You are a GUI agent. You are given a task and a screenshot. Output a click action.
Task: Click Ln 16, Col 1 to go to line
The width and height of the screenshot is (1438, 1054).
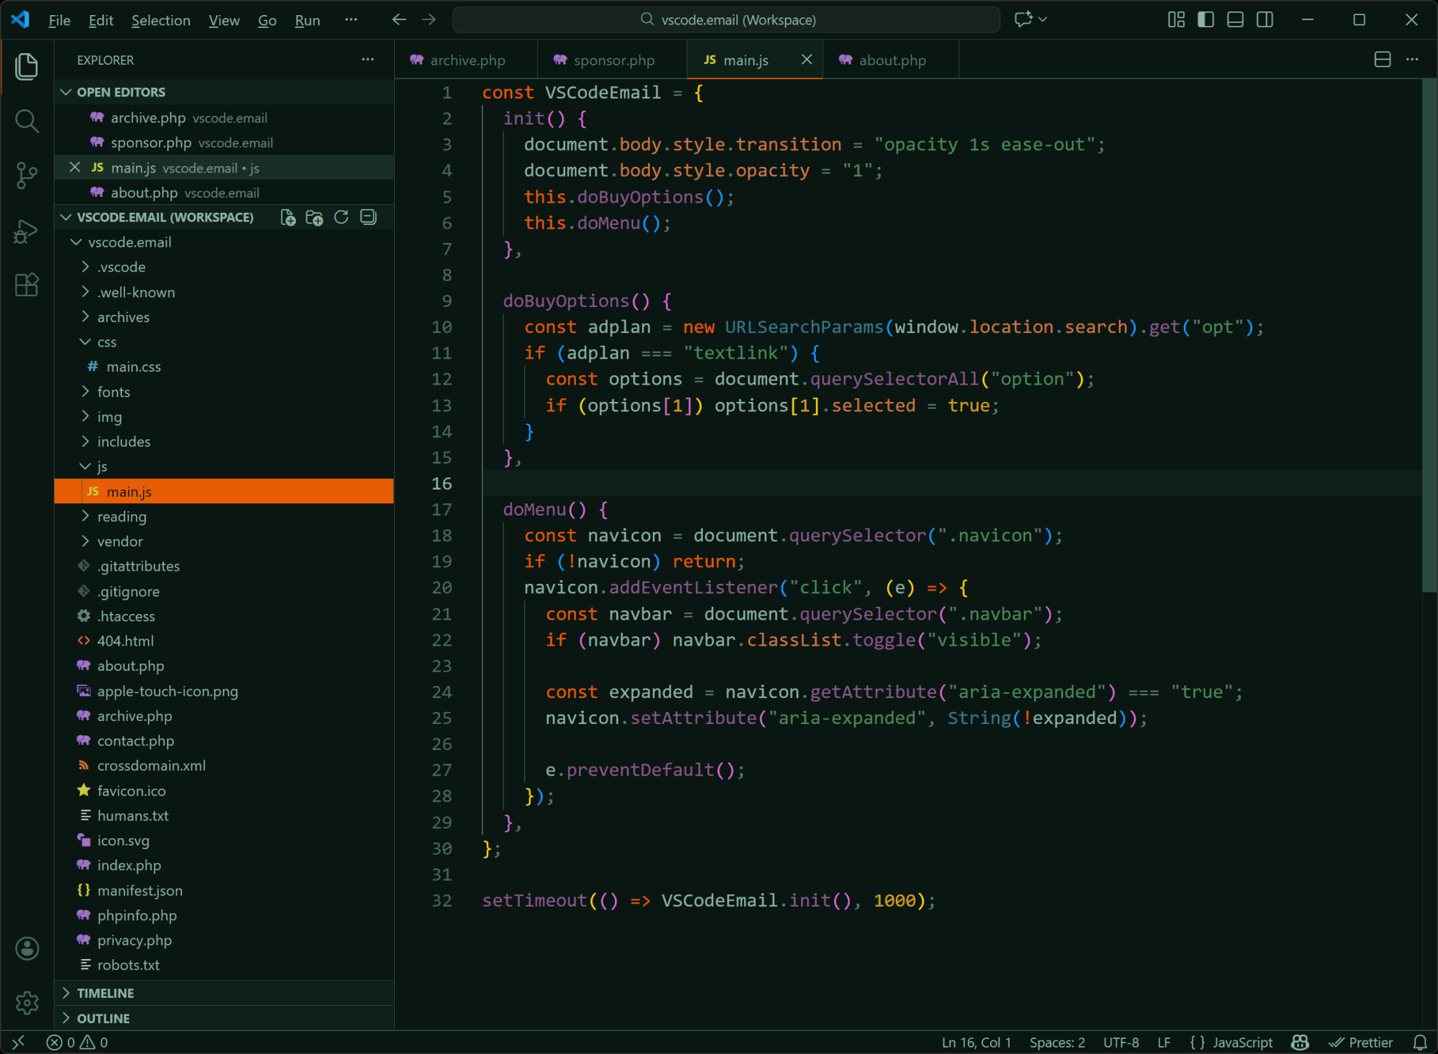[x=975, y=1042]
